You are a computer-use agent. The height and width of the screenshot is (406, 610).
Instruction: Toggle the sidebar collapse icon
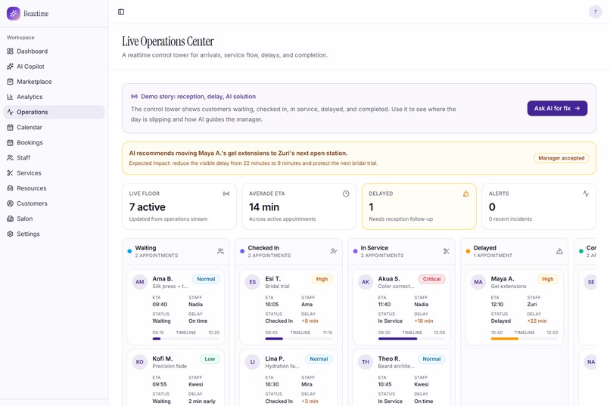coord(121,12)
